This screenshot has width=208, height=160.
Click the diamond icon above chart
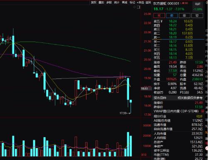click(x=134, y=7)
